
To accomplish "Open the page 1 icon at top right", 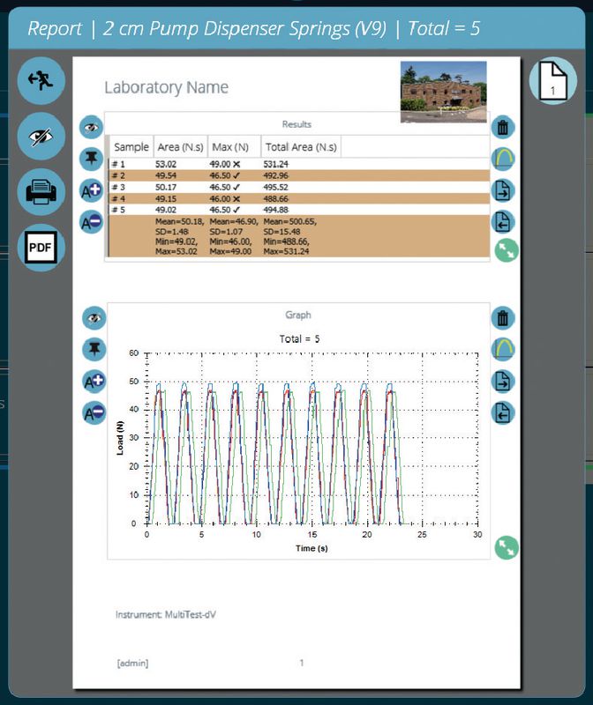I will point(552,80).
